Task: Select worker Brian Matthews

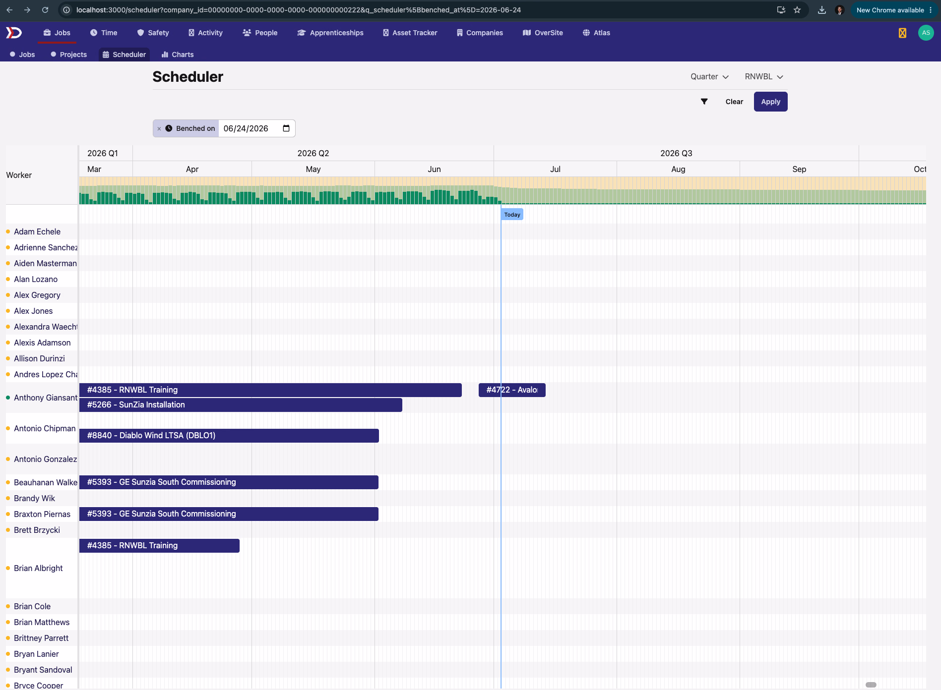Action: tap(42, 622)
